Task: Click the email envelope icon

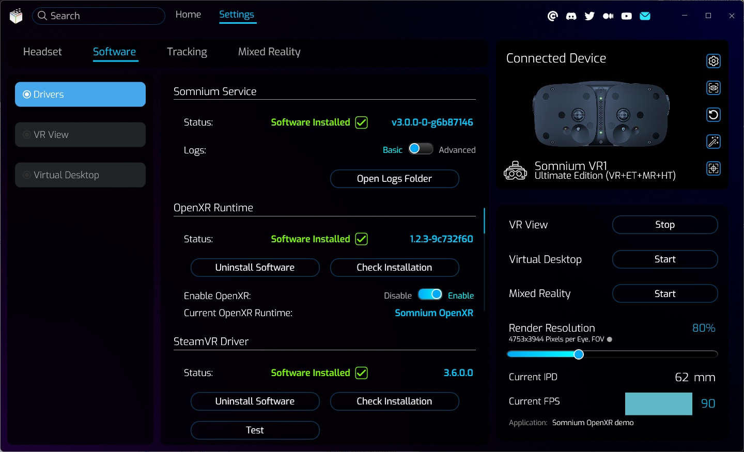Action: pyautogui.click(x=645, y=16)
